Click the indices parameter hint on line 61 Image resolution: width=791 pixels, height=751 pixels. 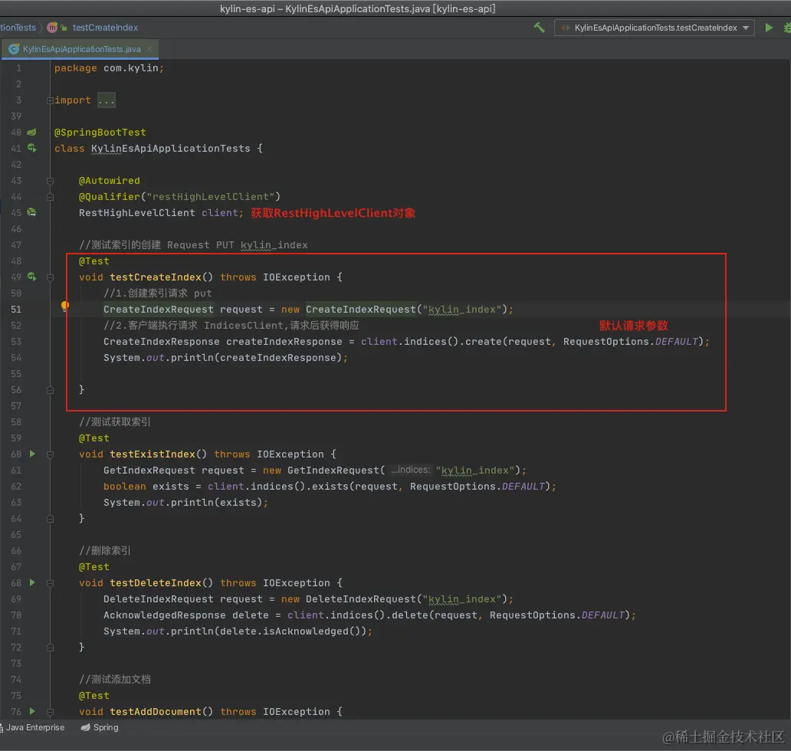coord(410,470)
